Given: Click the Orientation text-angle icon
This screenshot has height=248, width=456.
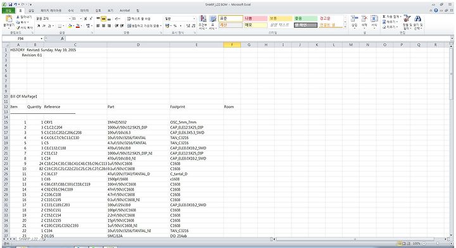Looking at the screenshot, I should point(117,18).
